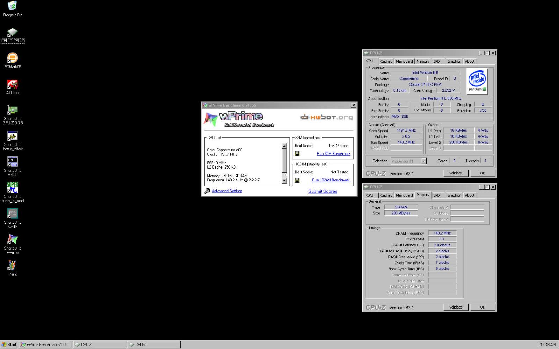Click the Socket 370 FC-PGA package field
Image resolution: width=559 pixels, height=349 pixels.
click(x=425, y=84)
